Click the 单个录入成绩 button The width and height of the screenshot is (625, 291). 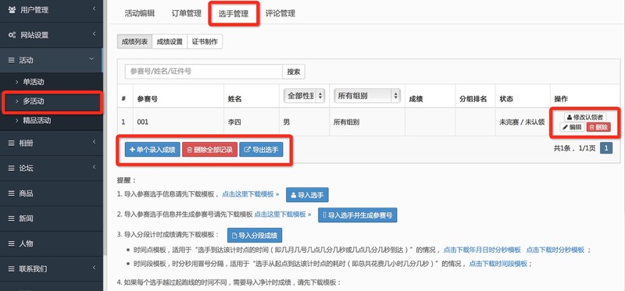152,150
